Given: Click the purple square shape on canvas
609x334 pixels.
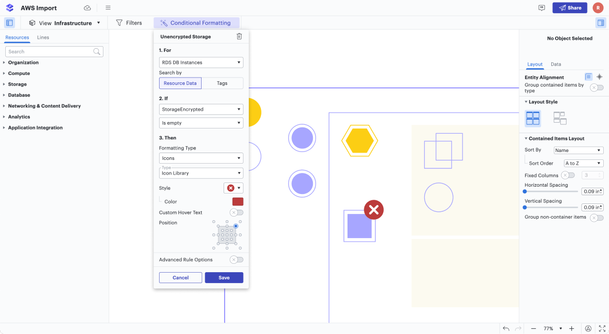Looking at the screenshot, I should click(x=359, y=226).
